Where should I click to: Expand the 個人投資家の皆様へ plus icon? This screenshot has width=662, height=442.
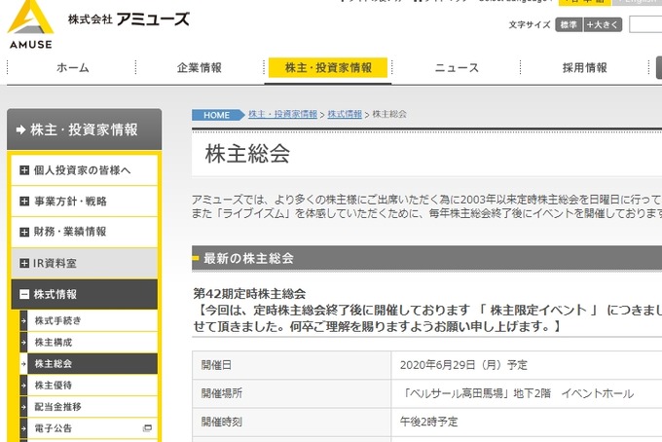[24, 170]
